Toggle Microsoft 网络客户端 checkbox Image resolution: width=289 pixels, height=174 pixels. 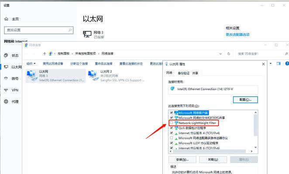point(172,113)
